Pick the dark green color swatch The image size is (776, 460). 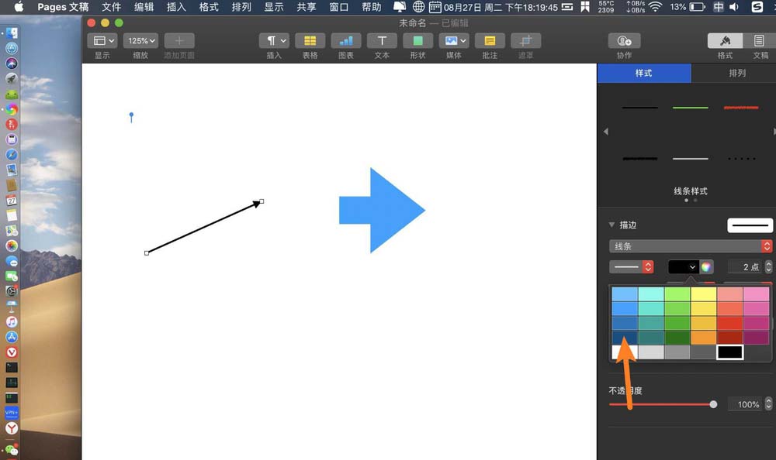coord(677,338)
